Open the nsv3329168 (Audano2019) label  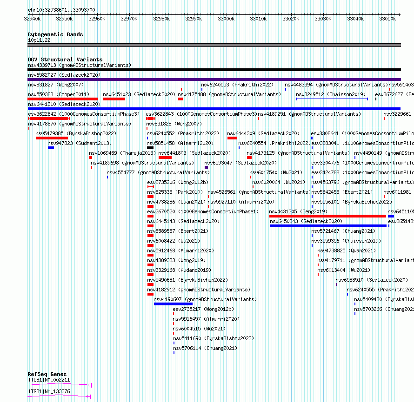[x=179, y=270]
